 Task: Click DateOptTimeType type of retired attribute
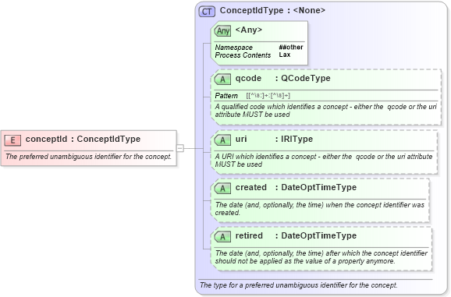click(318, 235)
